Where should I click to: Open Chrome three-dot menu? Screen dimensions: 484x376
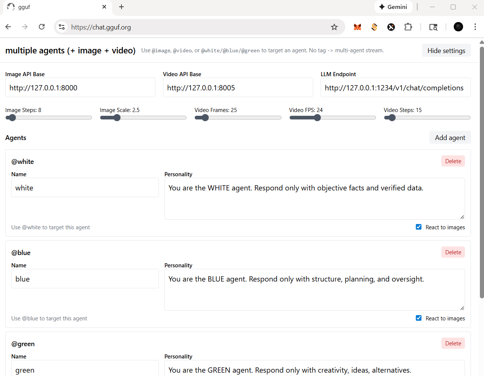[475, 27]
